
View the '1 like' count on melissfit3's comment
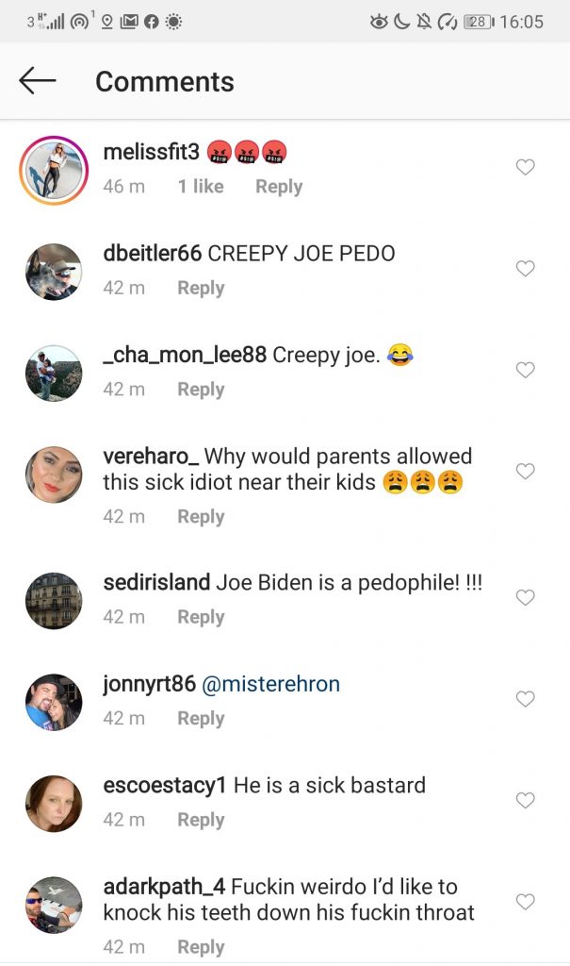(201, 187)
